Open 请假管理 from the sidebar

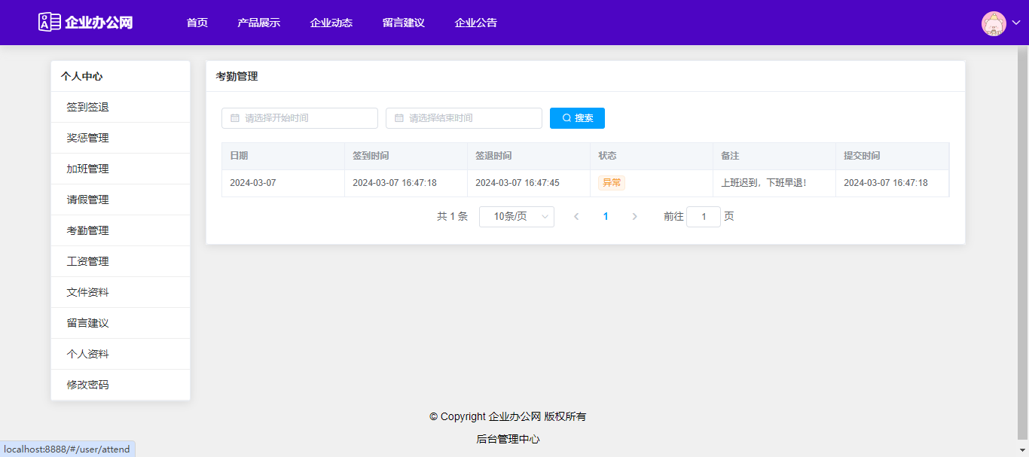tap(87, 200)
